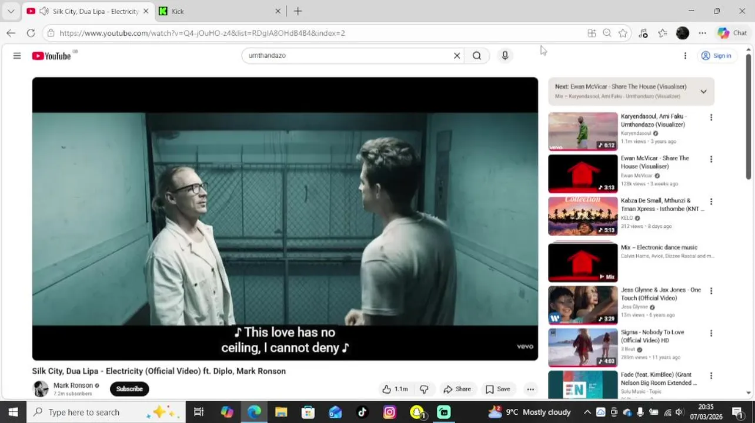This screenshot has width=755, height=423.
Task: Open the Copilot Chat button
Action: click(732, 33)
